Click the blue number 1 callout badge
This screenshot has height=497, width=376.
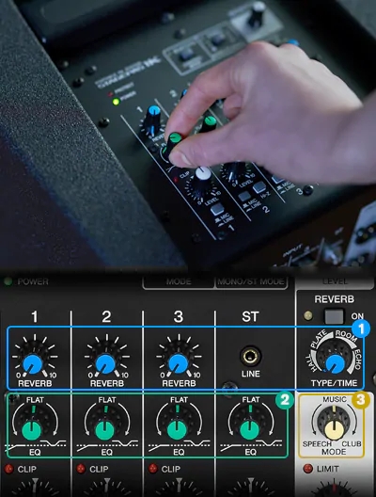tap(361, 329)
